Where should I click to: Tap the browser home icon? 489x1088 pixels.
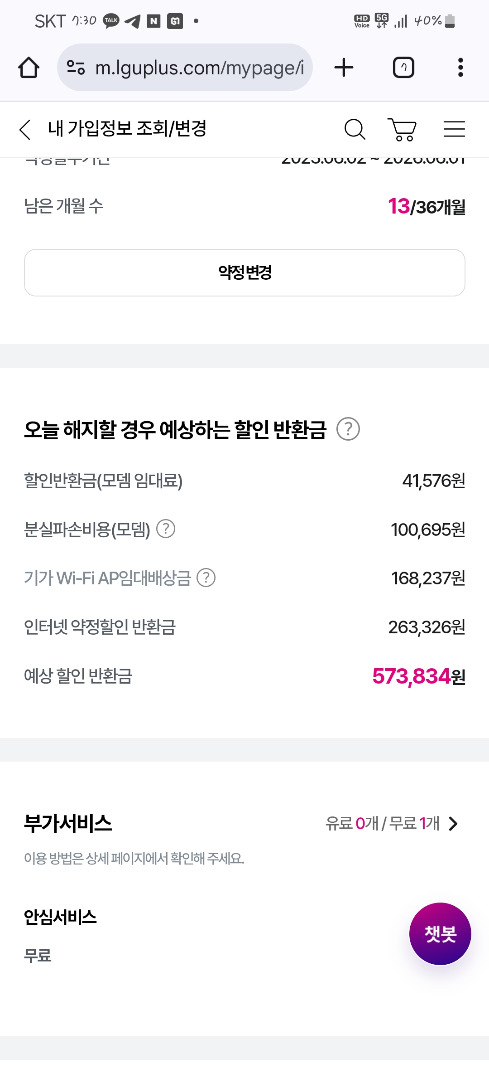click(29, 68)
